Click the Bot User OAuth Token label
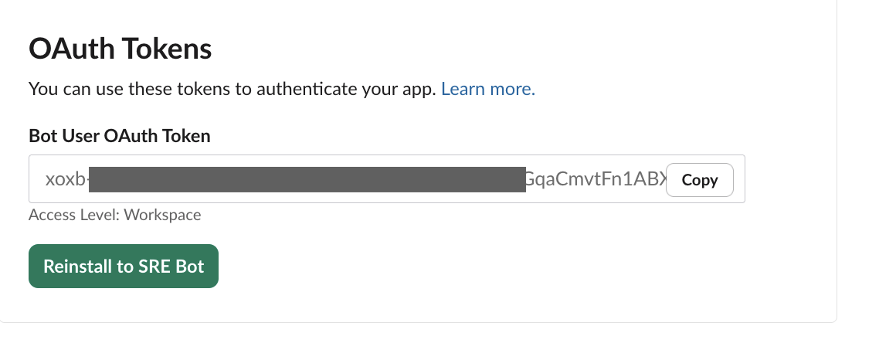This screenshot has height=343, width=879. click(119, 136)
